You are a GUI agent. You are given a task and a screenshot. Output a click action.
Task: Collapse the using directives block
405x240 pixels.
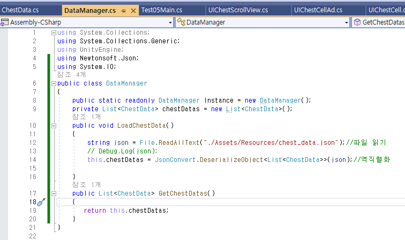[54, 33]
